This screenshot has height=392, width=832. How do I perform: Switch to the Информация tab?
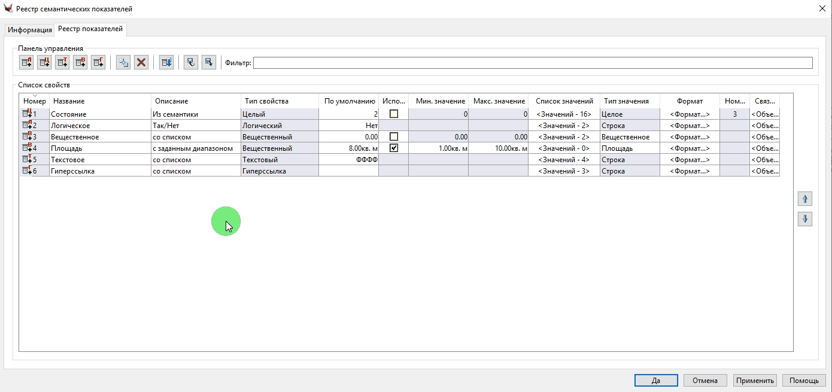coord(30,30)
